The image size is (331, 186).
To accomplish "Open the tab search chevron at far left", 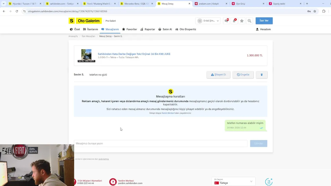I will click(x=4, y=4).
